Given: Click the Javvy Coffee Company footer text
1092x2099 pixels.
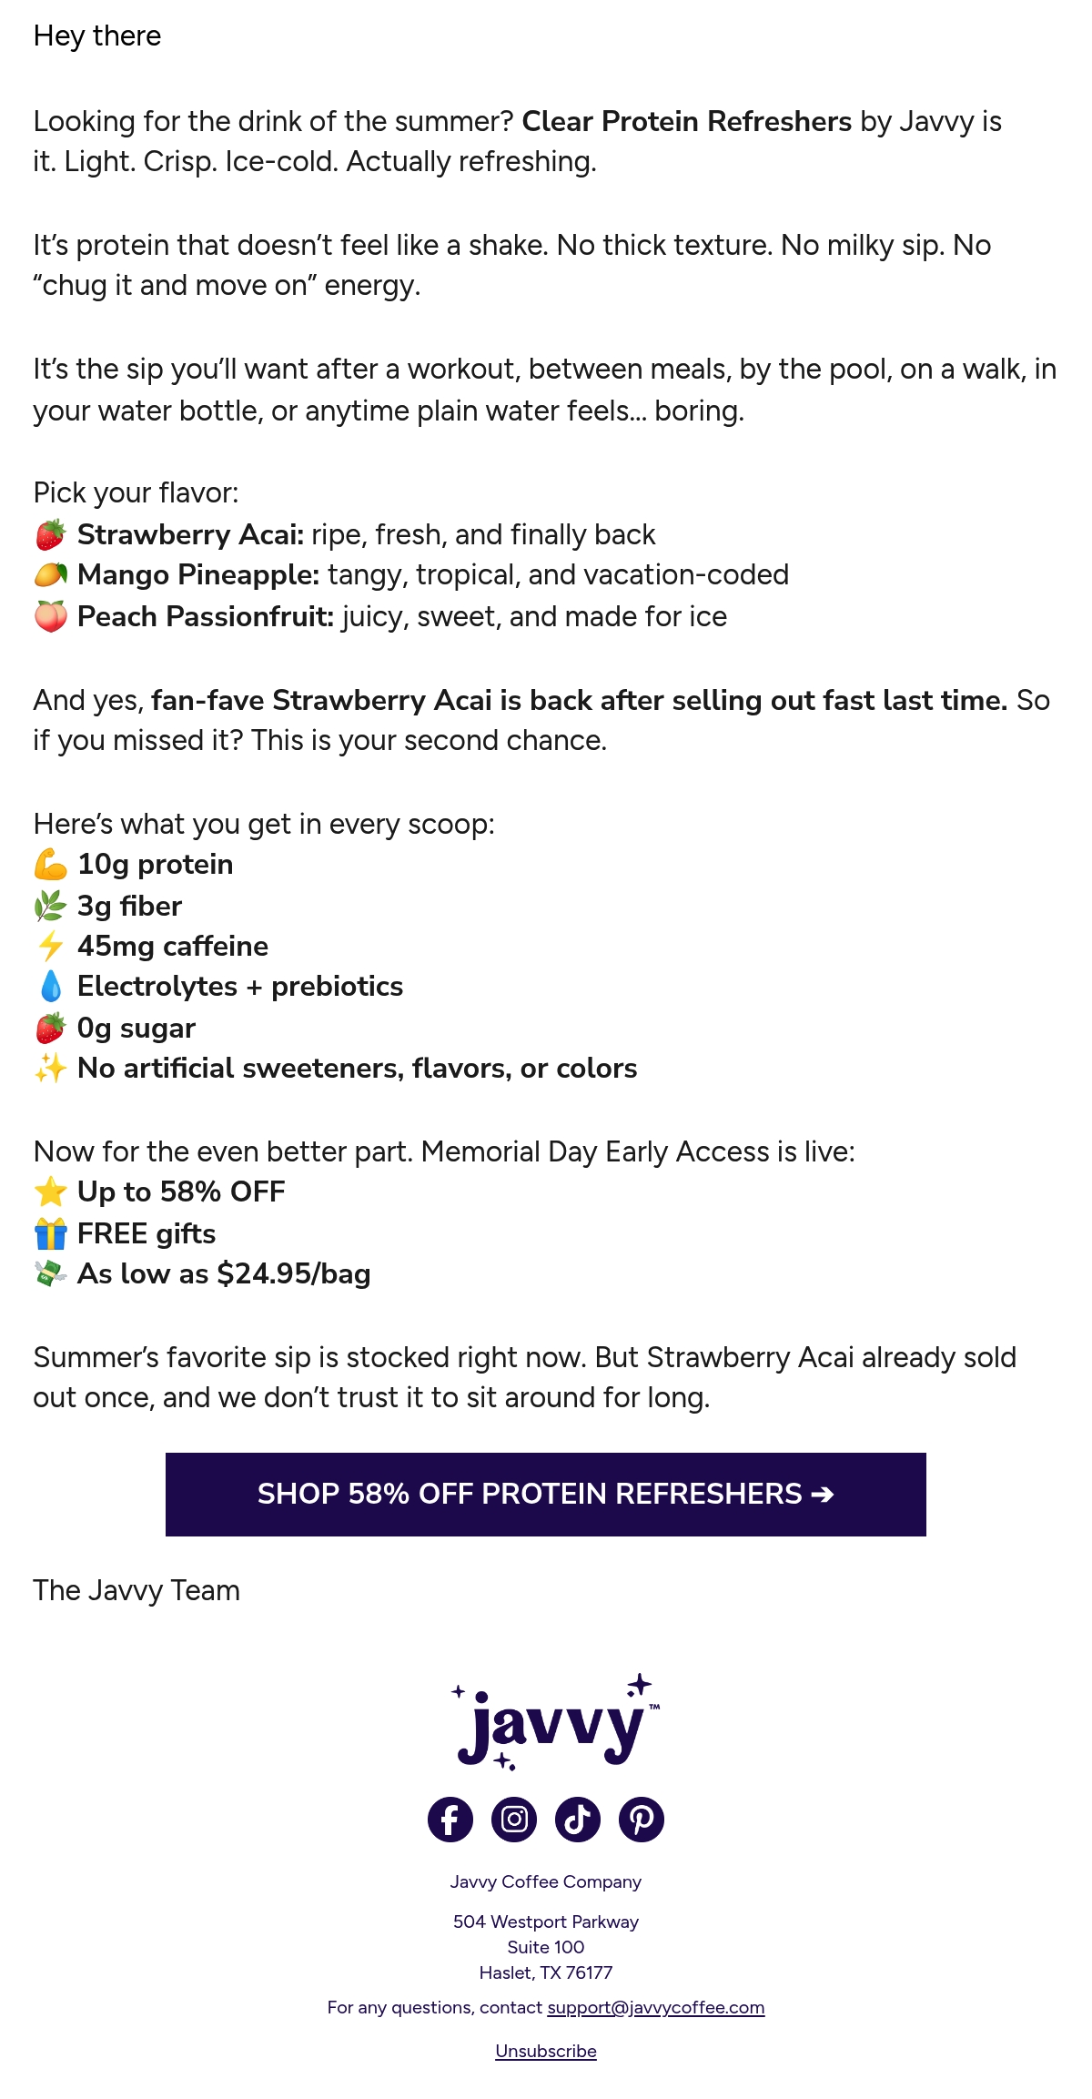Looking at the screenshot, I should [546, 1881].
